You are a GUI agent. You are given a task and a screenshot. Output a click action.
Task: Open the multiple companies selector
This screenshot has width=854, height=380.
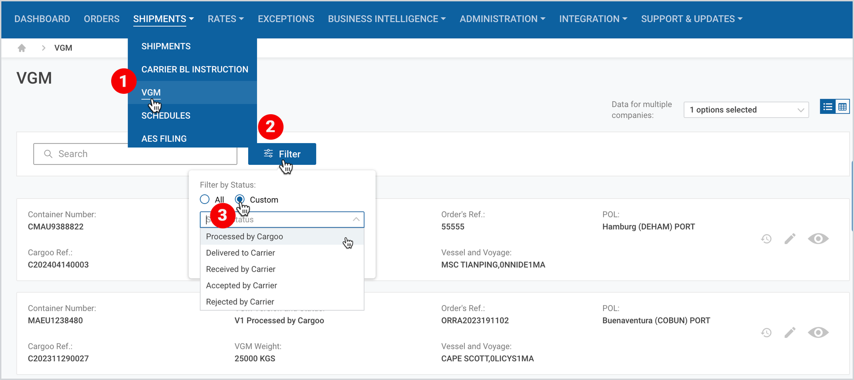tap(746, 110)
